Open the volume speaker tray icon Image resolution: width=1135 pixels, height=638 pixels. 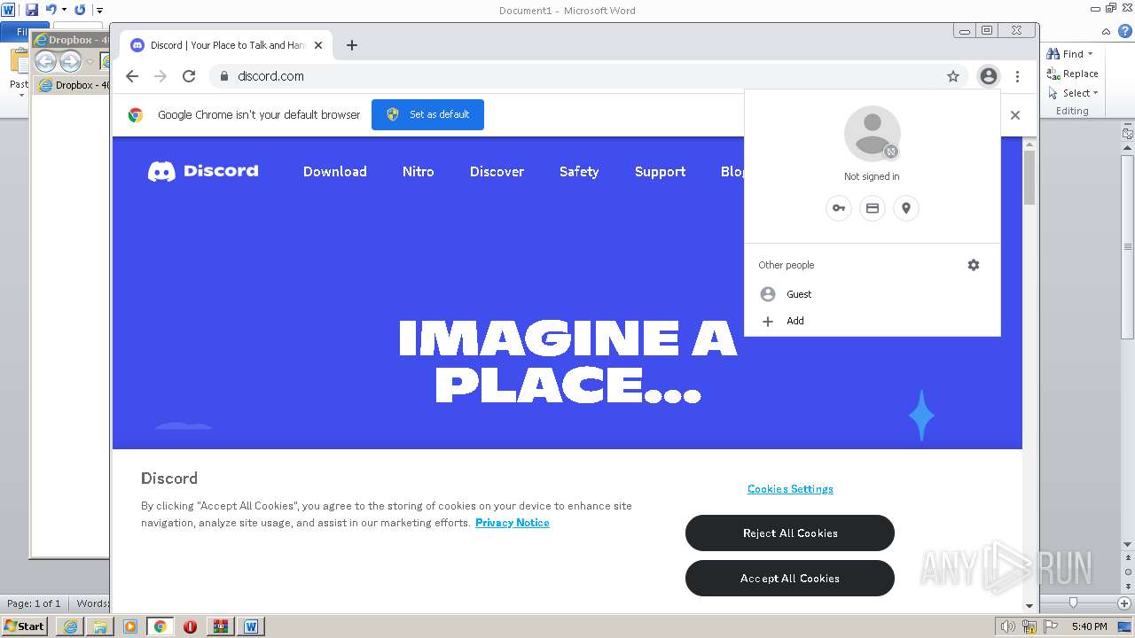point(1007,626)
